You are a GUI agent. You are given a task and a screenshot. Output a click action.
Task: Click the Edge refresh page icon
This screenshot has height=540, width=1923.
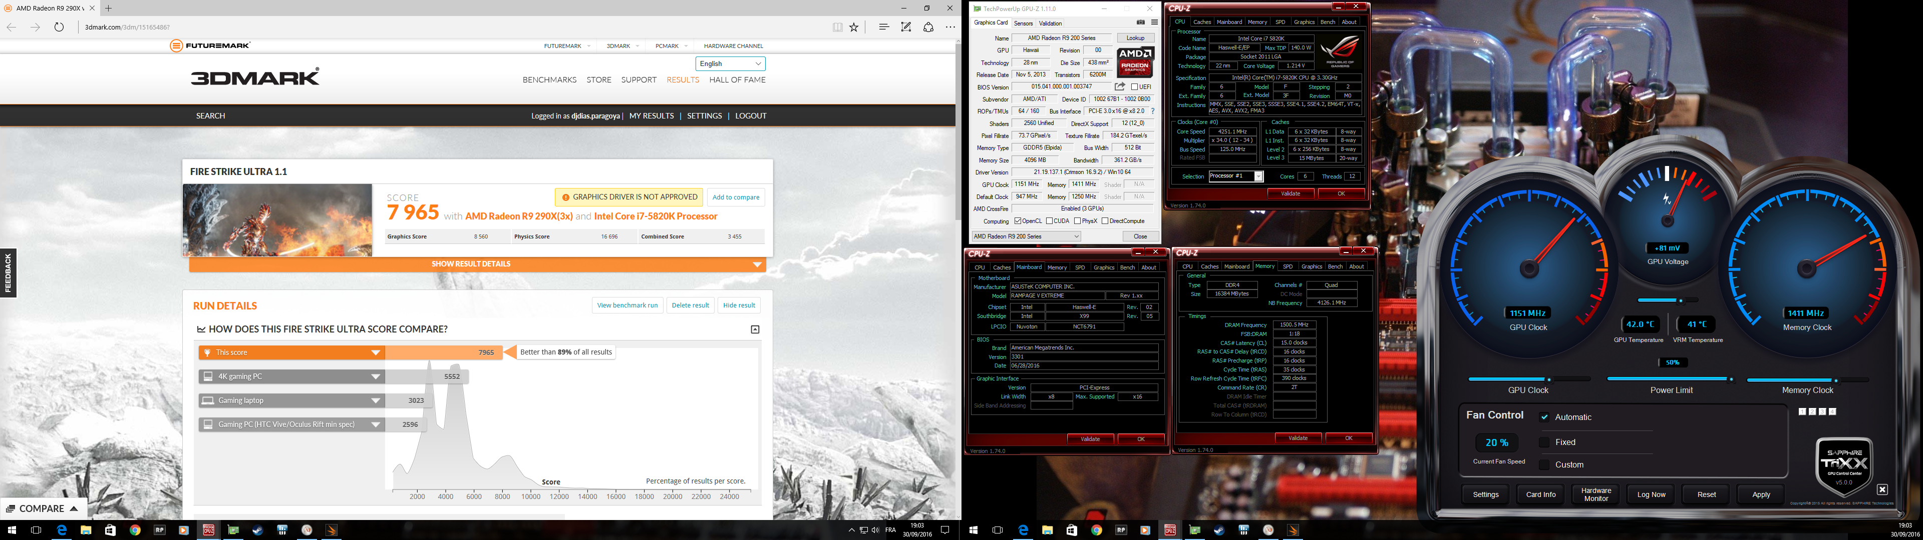pos(59,27)
